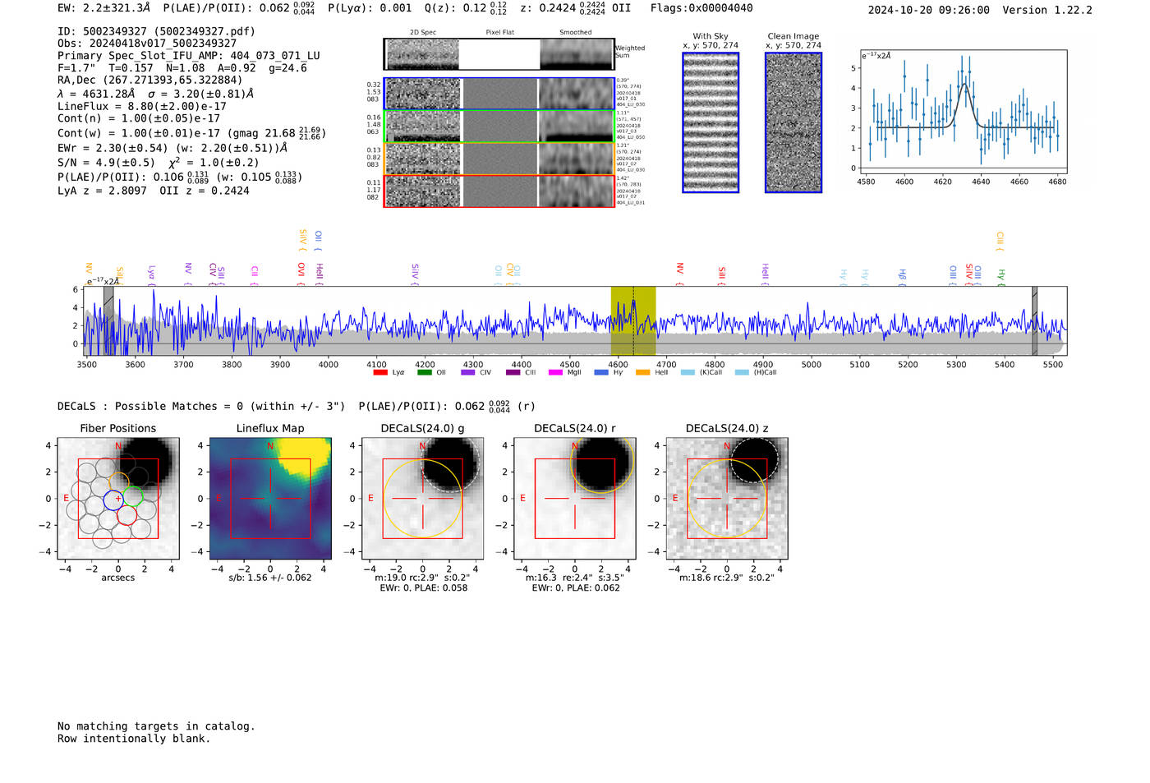Select the green-bordered 2D spectrum row

click(x=499, y=127)
